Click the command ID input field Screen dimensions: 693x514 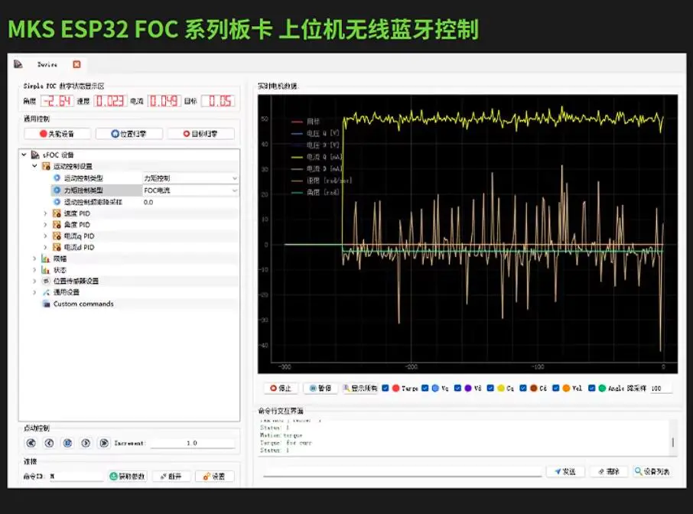(76, 477)
